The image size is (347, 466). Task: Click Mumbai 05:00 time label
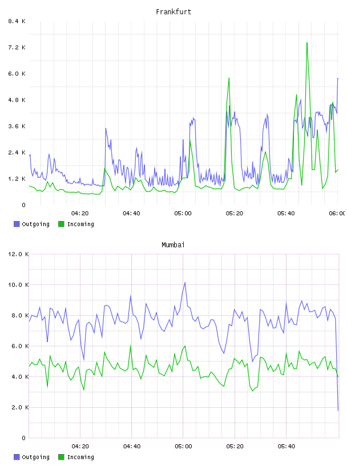tap(183, 447)
